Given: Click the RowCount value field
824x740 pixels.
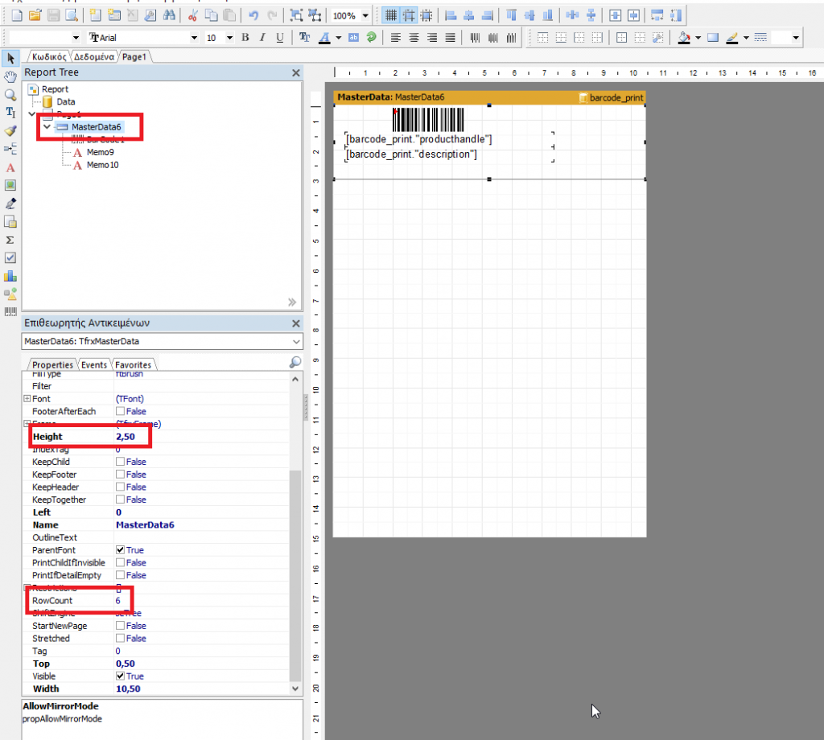Looking at the screenshot, I should tap(202, 600).
